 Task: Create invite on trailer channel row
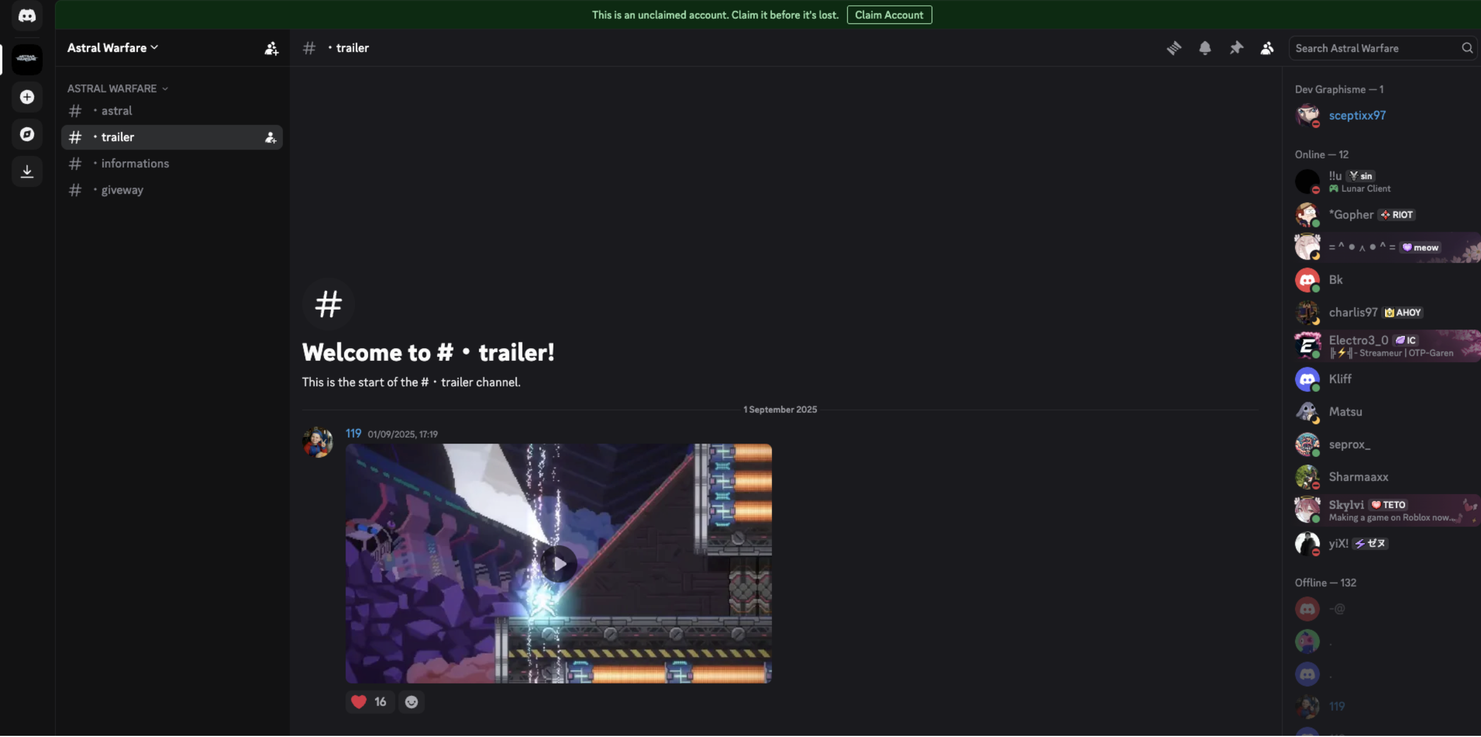click(270, 138)
